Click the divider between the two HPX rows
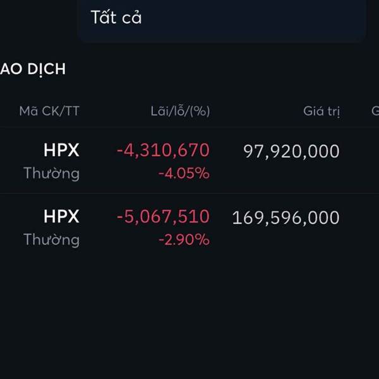379x379 pixels. [189, 193]
